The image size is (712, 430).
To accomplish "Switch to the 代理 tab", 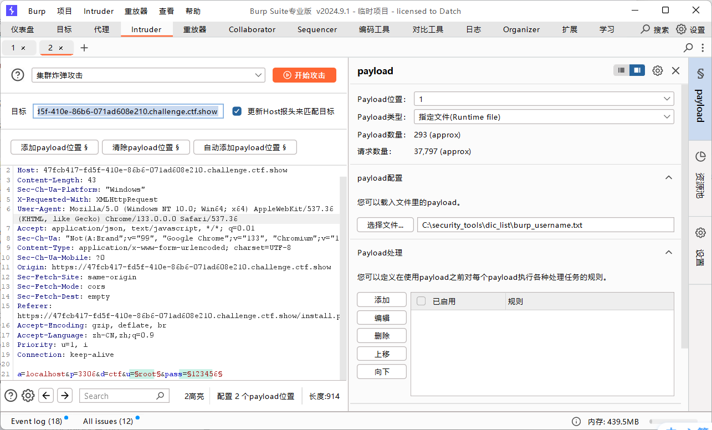I will pos(101,29).
